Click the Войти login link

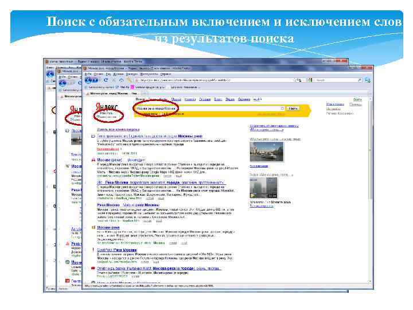pos(357,99)
